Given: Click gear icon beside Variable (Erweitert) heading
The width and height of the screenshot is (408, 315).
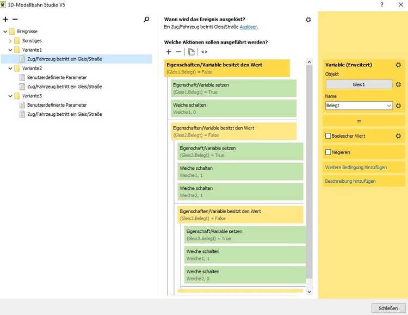Looking at the screenshot, I should (398, 65).
